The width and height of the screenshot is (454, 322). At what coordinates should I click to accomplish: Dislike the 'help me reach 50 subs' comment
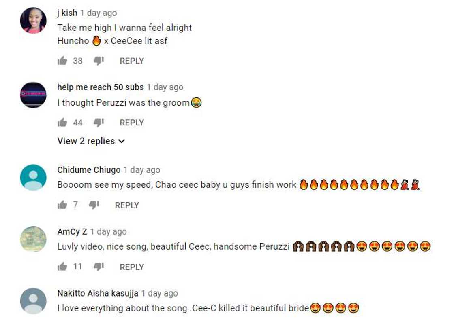click(x=99, y=123)
